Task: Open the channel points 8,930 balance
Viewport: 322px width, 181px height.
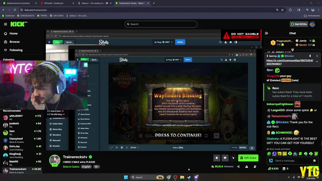Action: click(x=273, y=169)
